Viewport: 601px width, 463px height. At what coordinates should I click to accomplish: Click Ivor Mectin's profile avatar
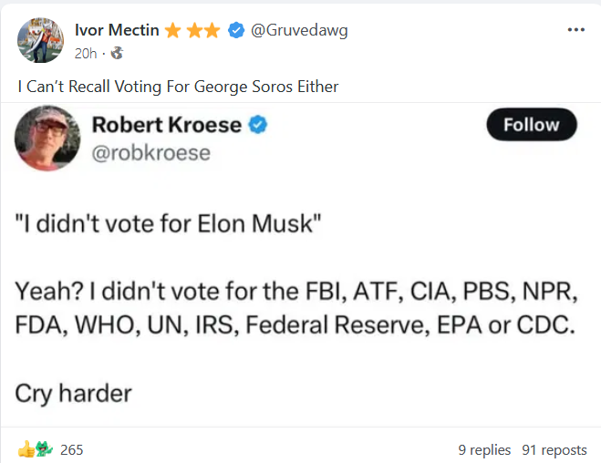click(x=40, y=41)
